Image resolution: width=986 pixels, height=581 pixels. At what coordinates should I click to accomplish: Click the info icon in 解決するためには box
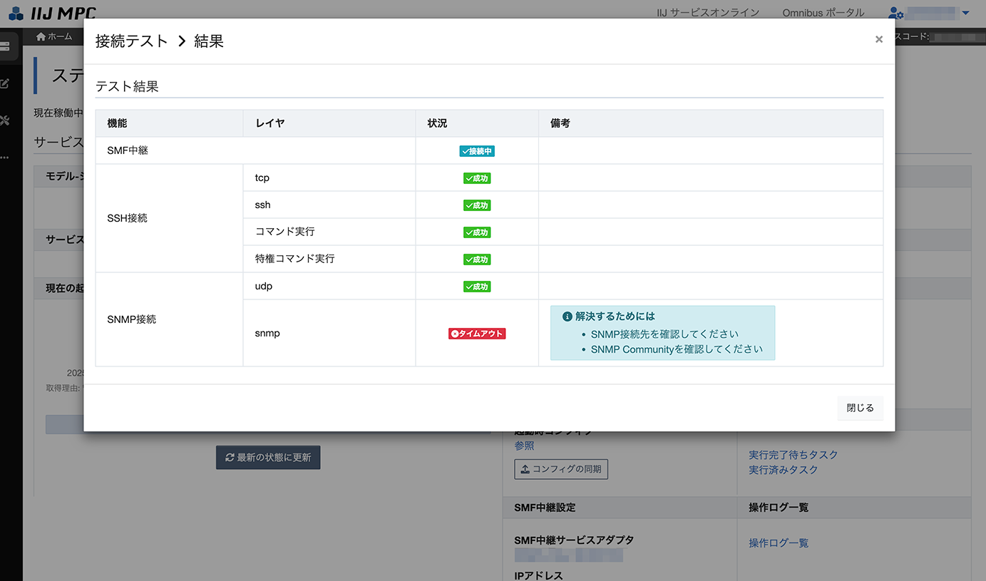click(568, 317)
